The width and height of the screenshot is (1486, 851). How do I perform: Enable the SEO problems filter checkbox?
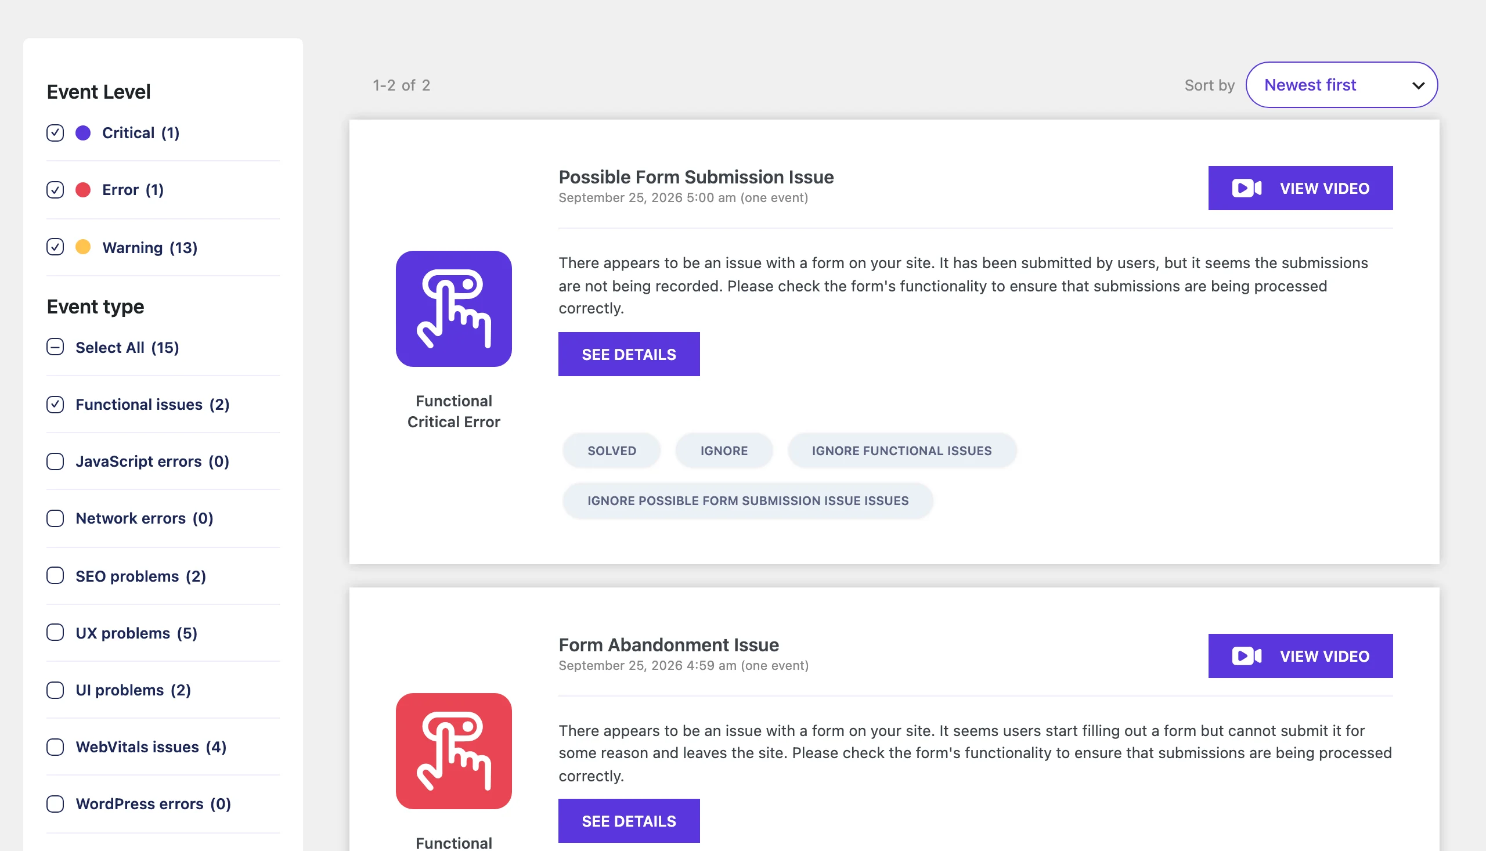pos(55,576)
